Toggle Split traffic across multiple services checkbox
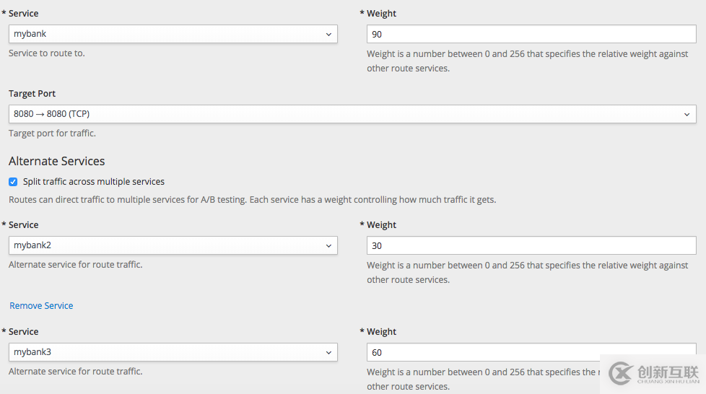 pyautogui.click(x=13, y=182)
